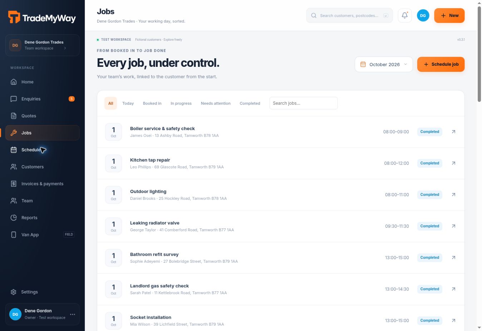
Task: Launch Van App from sidebar
Action: tap(42, 234)
